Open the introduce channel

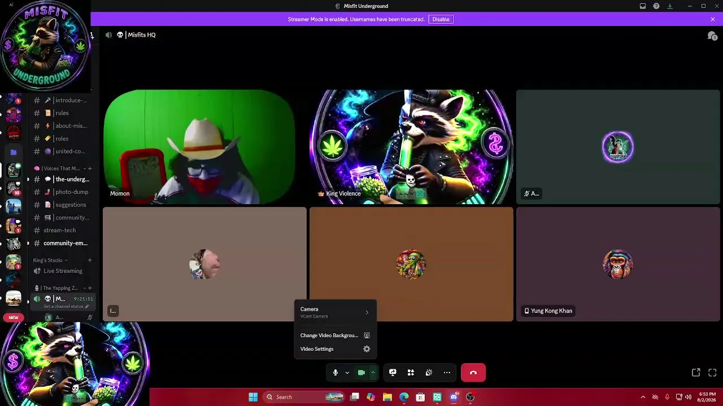pos(62,100)
